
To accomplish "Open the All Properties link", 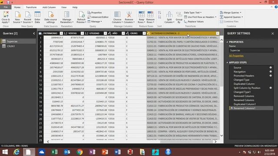I will (236, 56).
